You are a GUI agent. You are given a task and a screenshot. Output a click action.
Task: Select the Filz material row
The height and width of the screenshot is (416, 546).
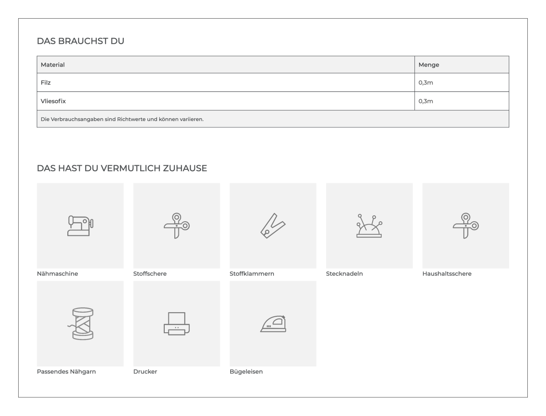[x=273, y=82]
